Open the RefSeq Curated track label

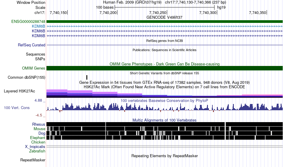coord(32,45)
